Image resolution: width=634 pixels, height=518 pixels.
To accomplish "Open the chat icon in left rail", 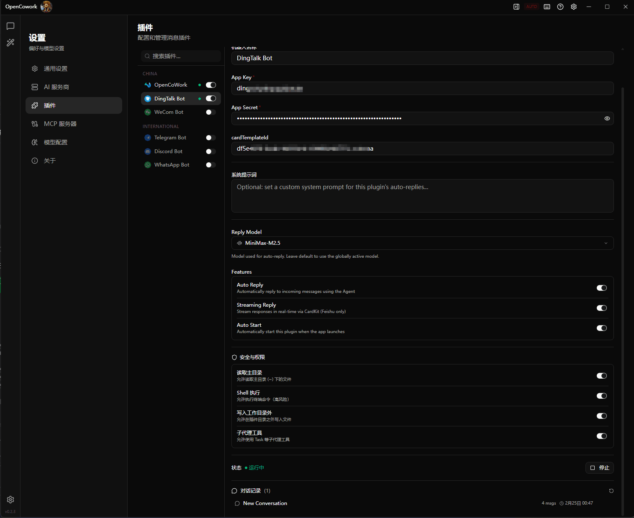I will 10,26.
